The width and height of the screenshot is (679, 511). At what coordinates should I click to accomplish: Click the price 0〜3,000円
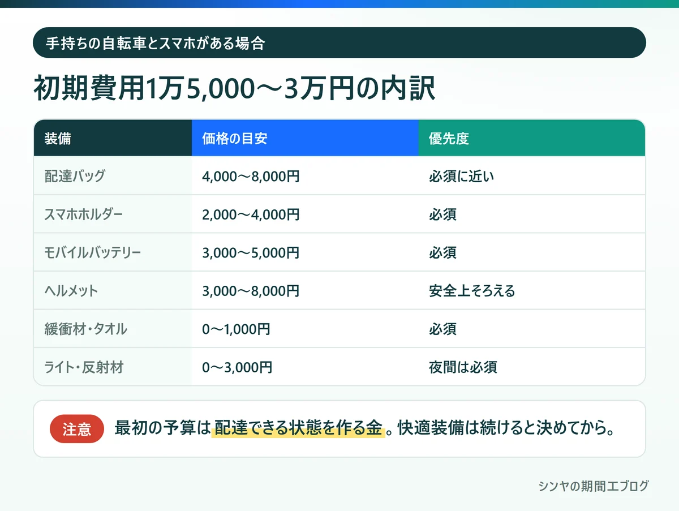pos(238,367)
